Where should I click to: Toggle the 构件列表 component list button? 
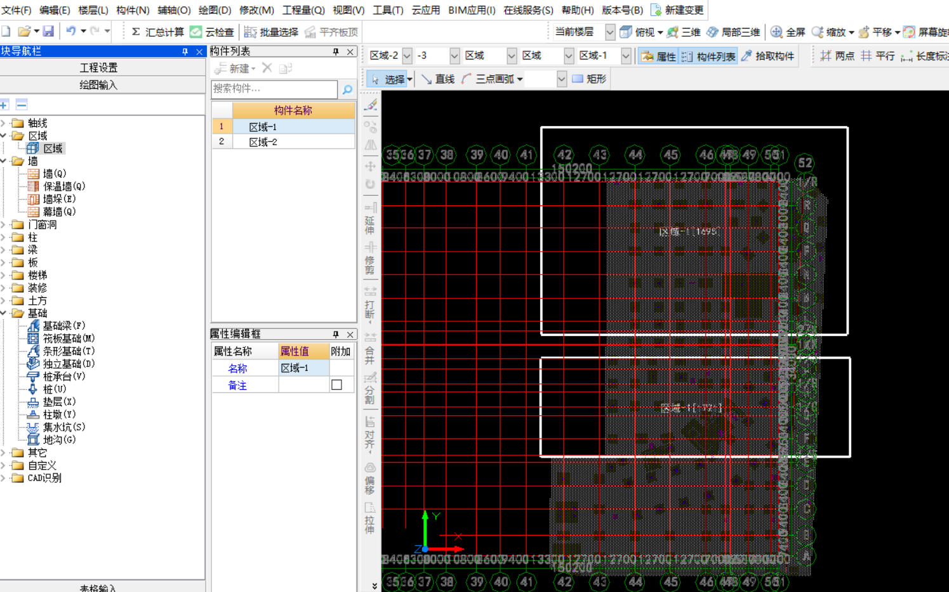(x=708, y=56)
